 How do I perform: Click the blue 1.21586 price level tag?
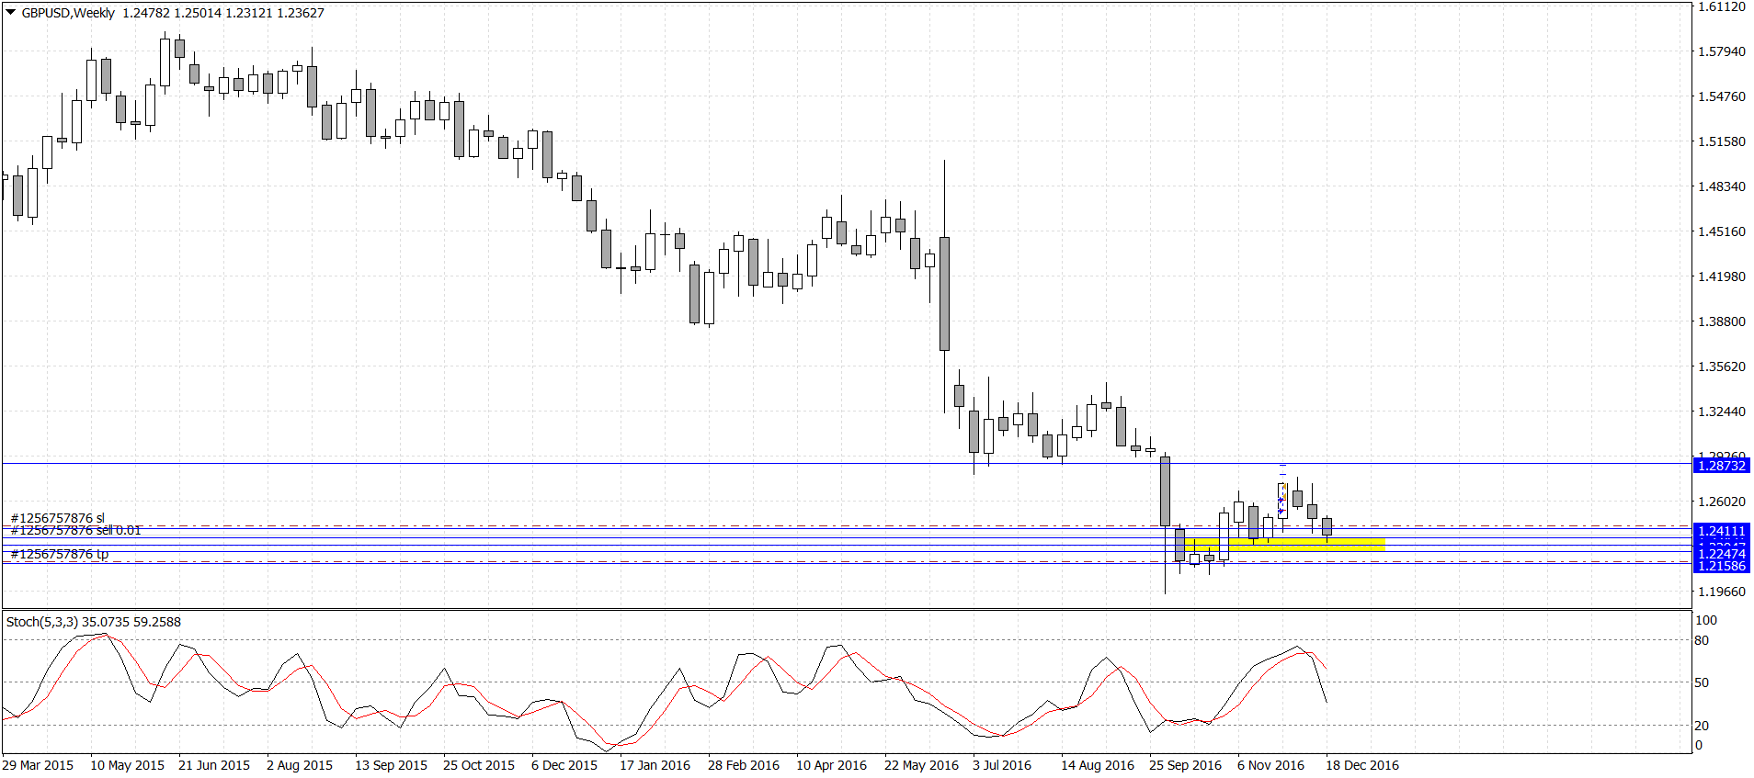coord(1721,566)
